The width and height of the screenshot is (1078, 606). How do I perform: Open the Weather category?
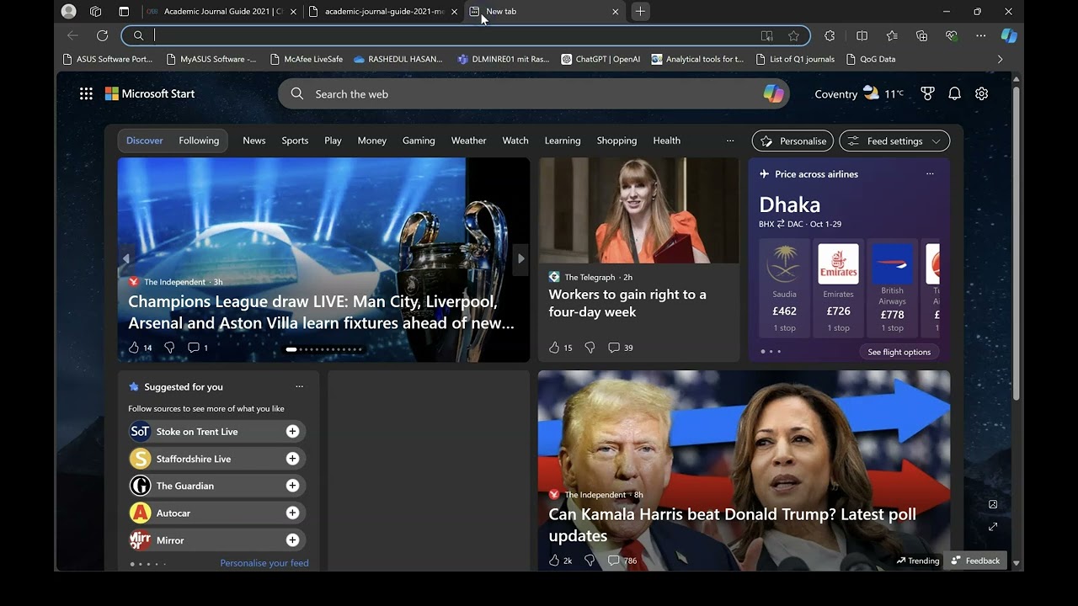(468, 141)
